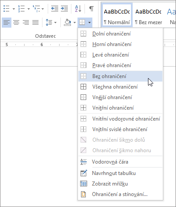Click the increase indent icon
Image resolution: width=176 pixels, height=207 pixels.
pyautogui.click(x=64, y=9)
